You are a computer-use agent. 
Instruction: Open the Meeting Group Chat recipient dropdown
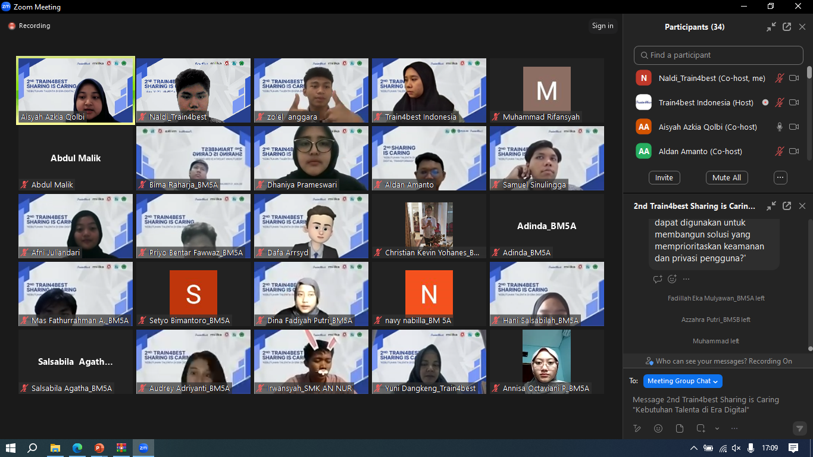click(x=683, y=381)
